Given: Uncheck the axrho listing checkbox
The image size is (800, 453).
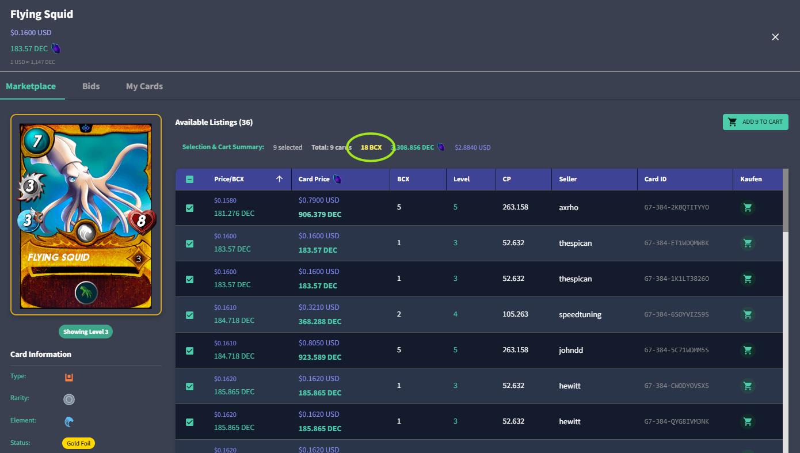Looking at the screenshot, I should tap(190, 208).
